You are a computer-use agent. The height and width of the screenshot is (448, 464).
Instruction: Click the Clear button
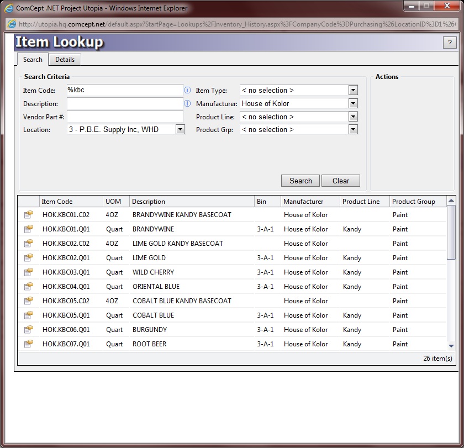(x=340, y=181)
